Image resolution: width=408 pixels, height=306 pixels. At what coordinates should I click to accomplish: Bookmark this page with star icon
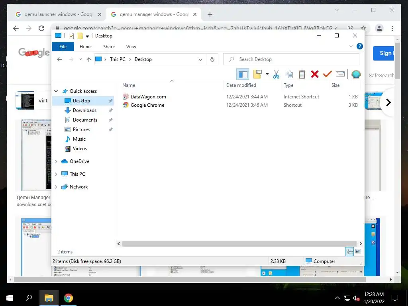tap(363, 28)
